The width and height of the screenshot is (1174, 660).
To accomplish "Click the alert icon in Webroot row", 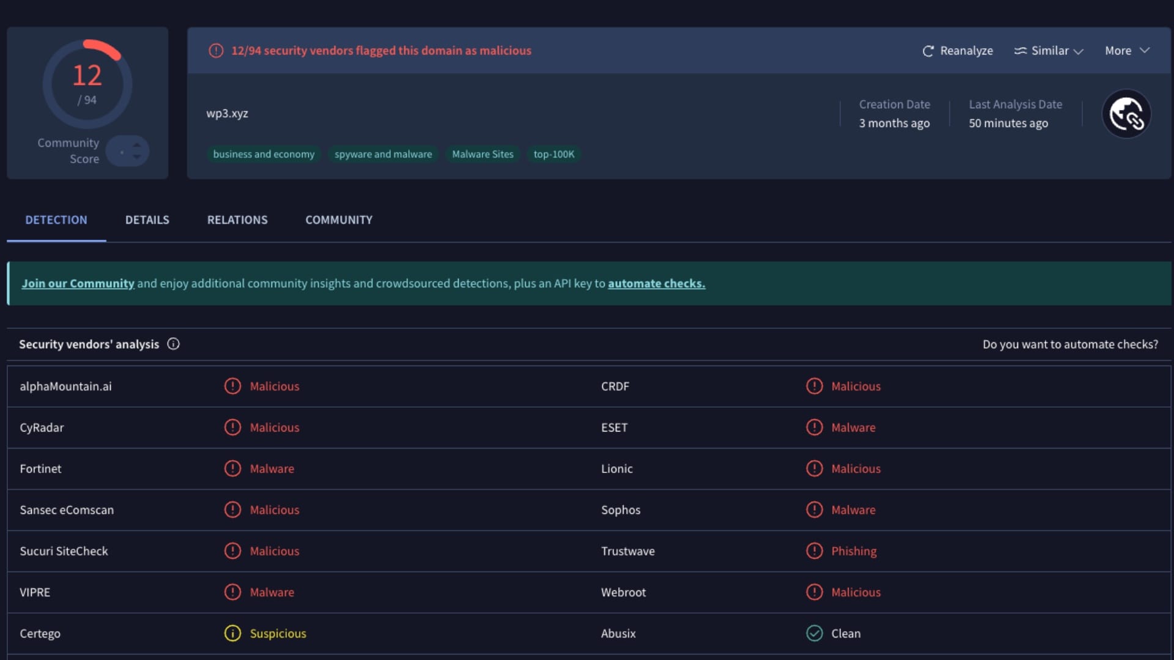I will (x=814, y=592).
